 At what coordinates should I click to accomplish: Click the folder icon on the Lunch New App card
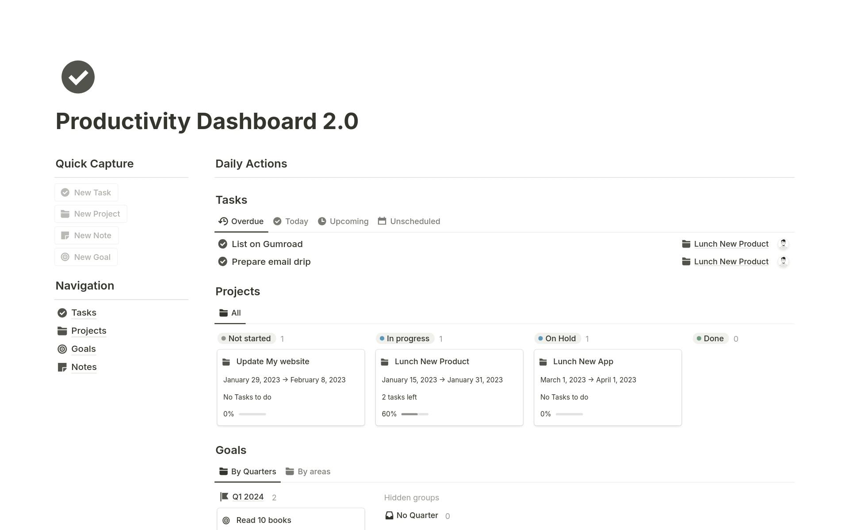tap(543, 362)
